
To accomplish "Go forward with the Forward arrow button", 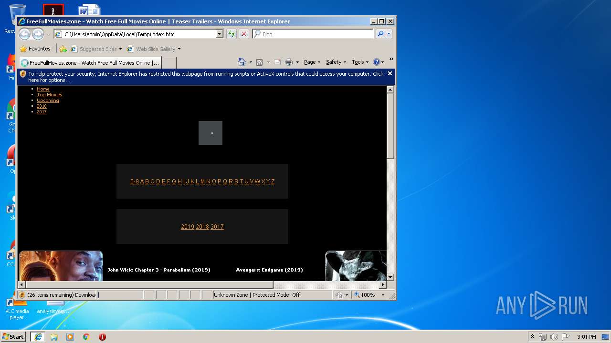I will coord(38,34).
